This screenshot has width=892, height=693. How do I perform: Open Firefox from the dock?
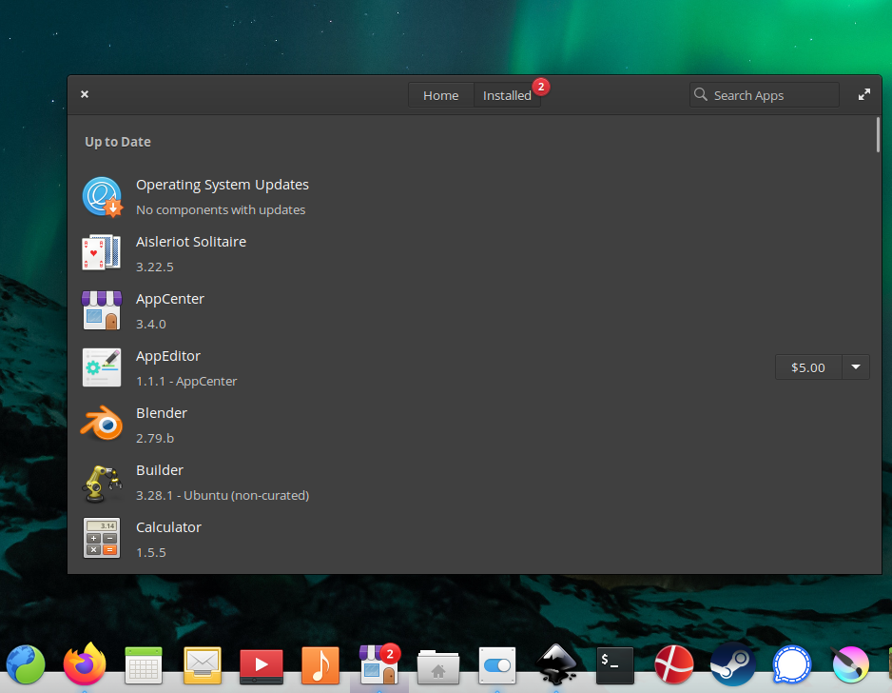85,663
